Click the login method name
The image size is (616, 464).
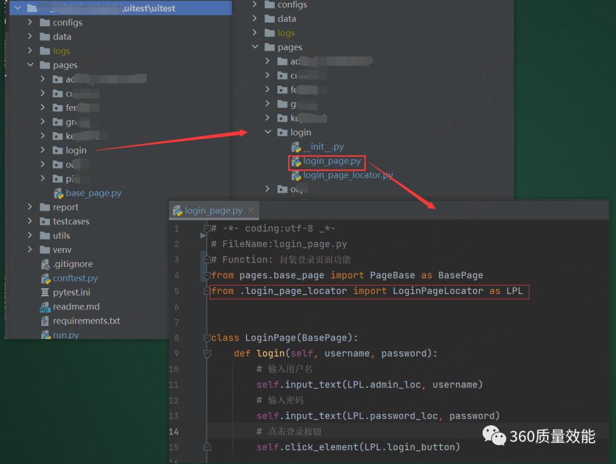(x=271, y=353)
